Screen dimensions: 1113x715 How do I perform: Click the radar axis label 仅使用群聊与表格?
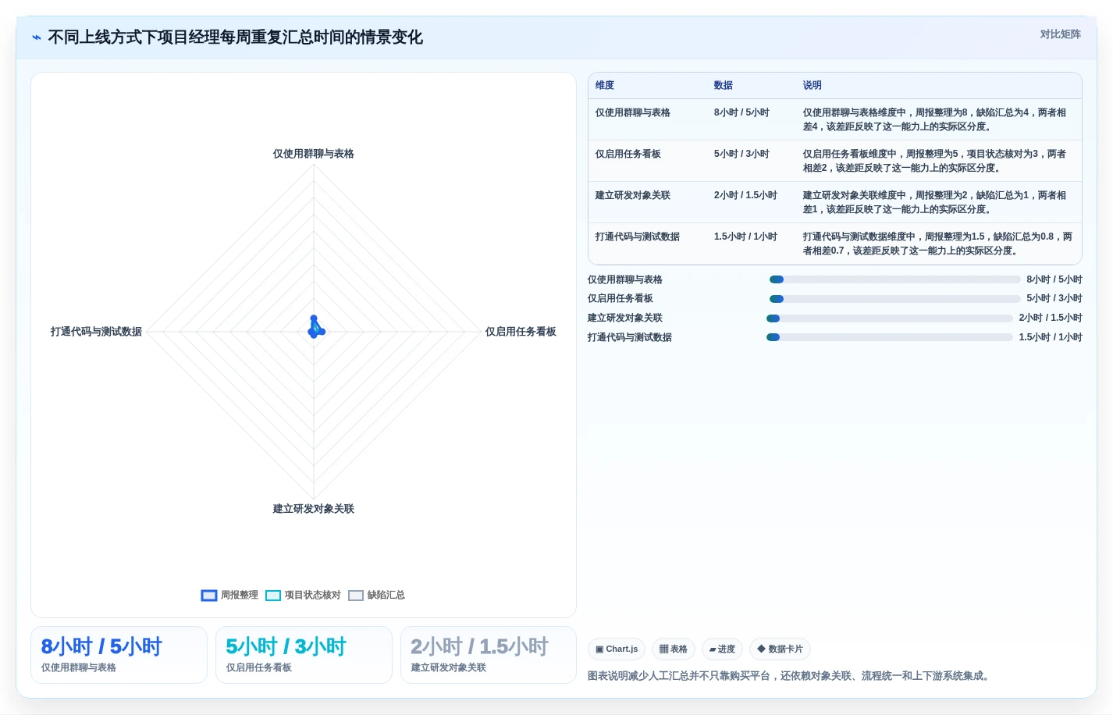tap(314, 154)
